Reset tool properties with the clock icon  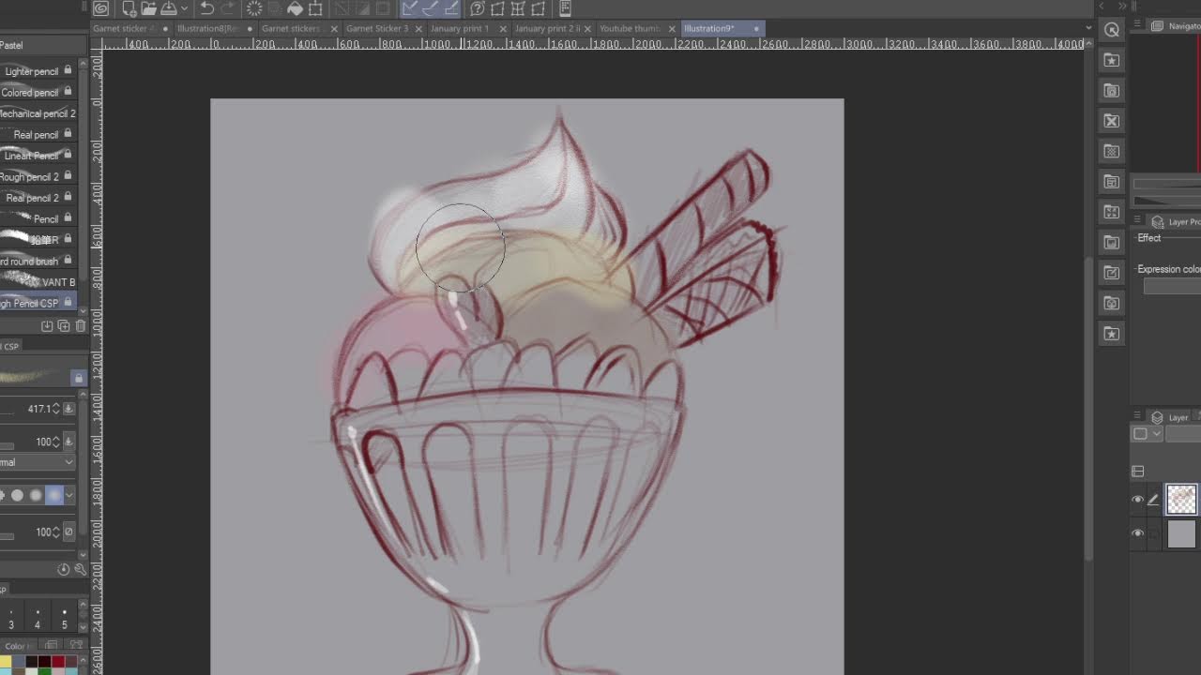click(x=64, y=569)
